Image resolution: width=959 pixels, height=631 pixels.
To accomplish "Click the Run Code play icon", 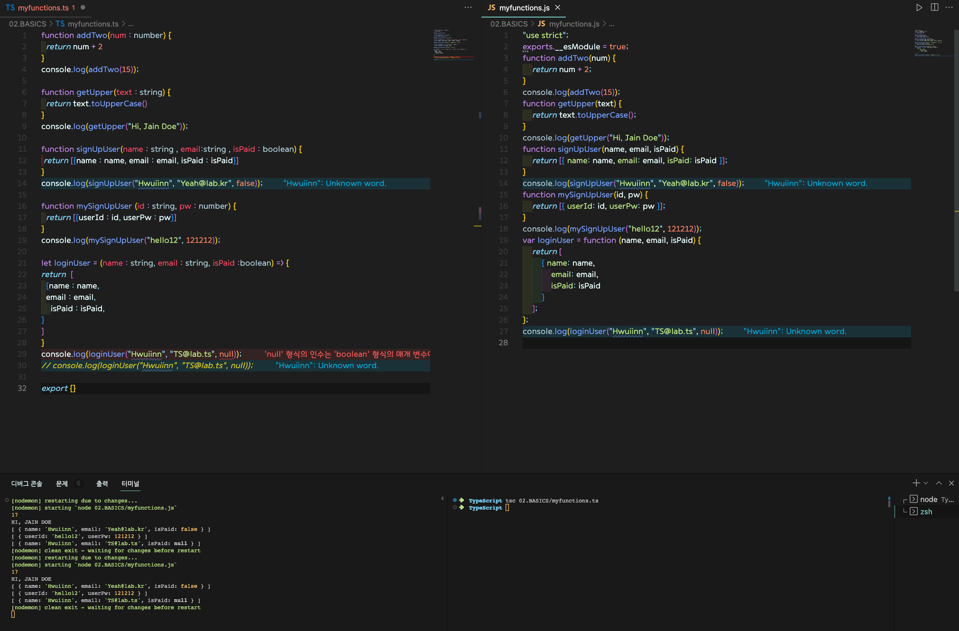I will (x=919, y=8).
